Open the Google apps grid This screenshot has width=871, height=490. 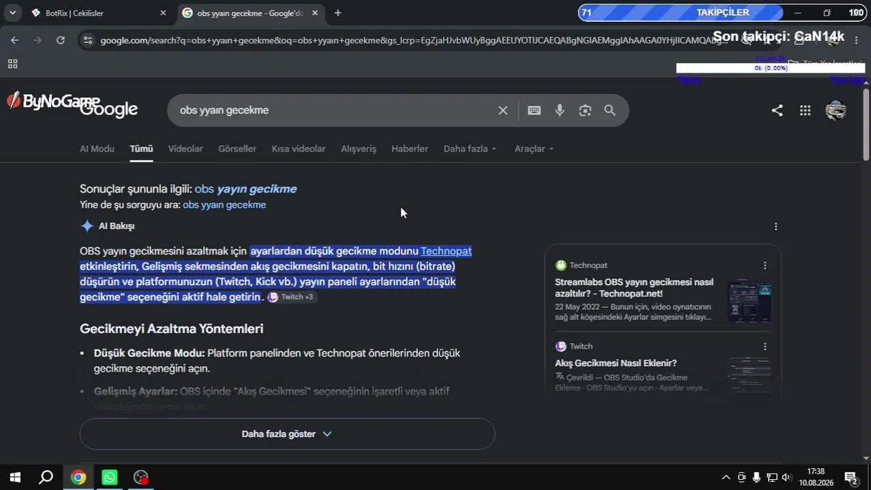[805, 110]
